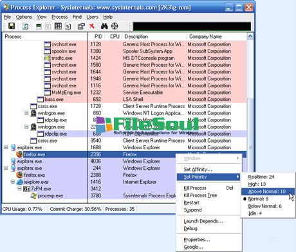Select the Idle: 4 priority option

coord(255,213)
